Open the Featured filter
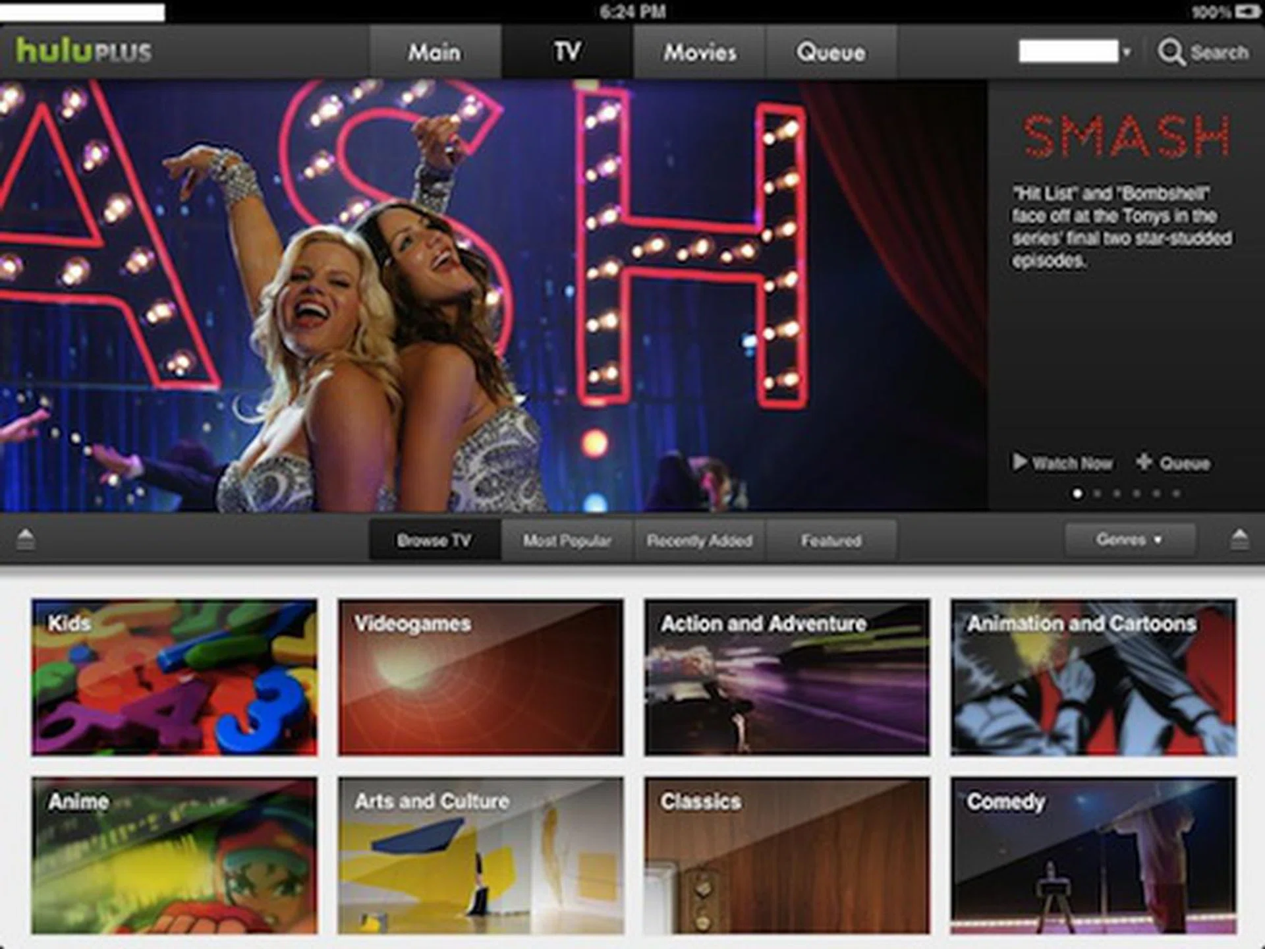Viewport: 1265px width, 949px height. click(831, 540)
